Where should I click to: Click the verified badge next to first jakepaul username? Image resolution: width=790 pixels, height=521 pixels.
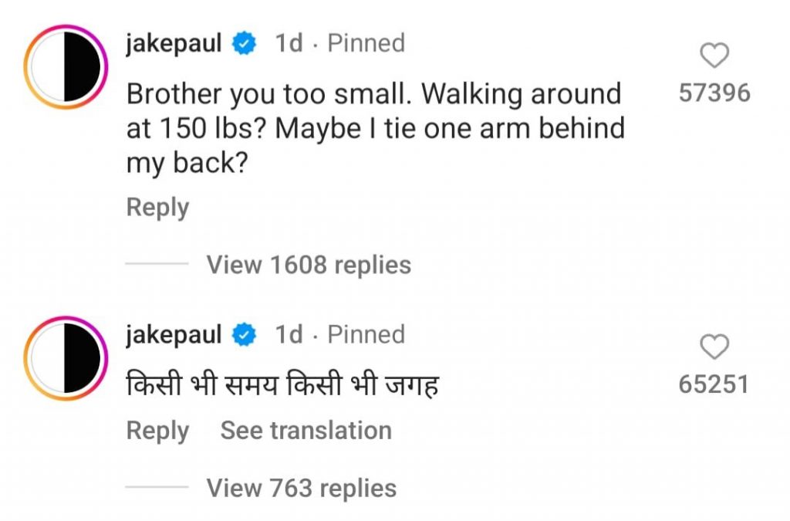tap(242, 43)
